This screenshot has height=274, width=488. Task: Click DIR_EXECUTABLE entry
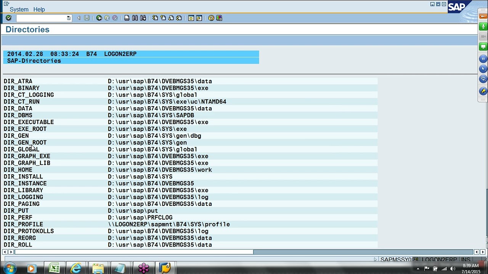coord(29,122)
